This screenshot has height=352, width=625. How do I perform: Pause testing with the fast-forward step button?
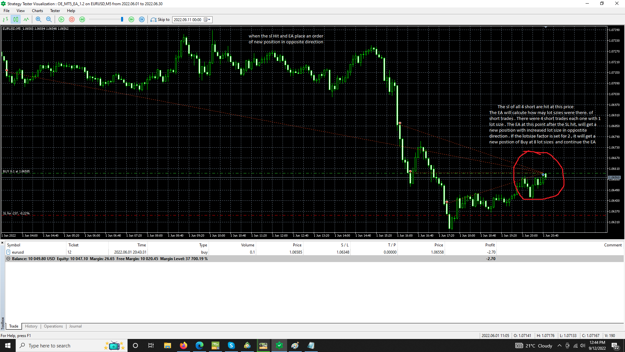coord(132,19)
